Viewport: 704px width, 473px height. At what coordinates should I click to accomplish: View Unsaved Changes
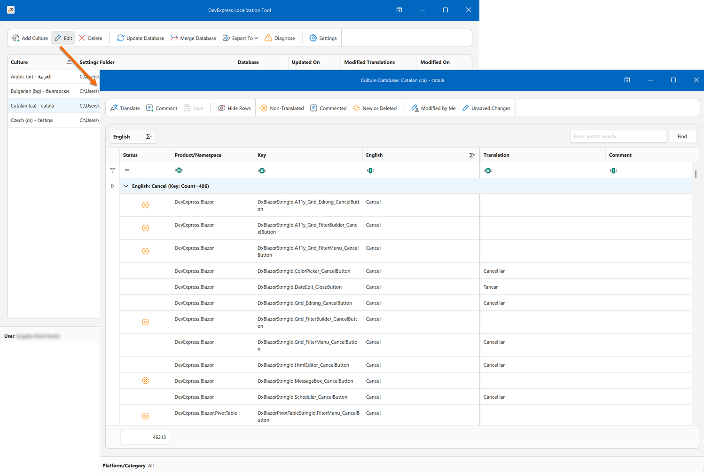pyautogui.click(x=486, y=108)
